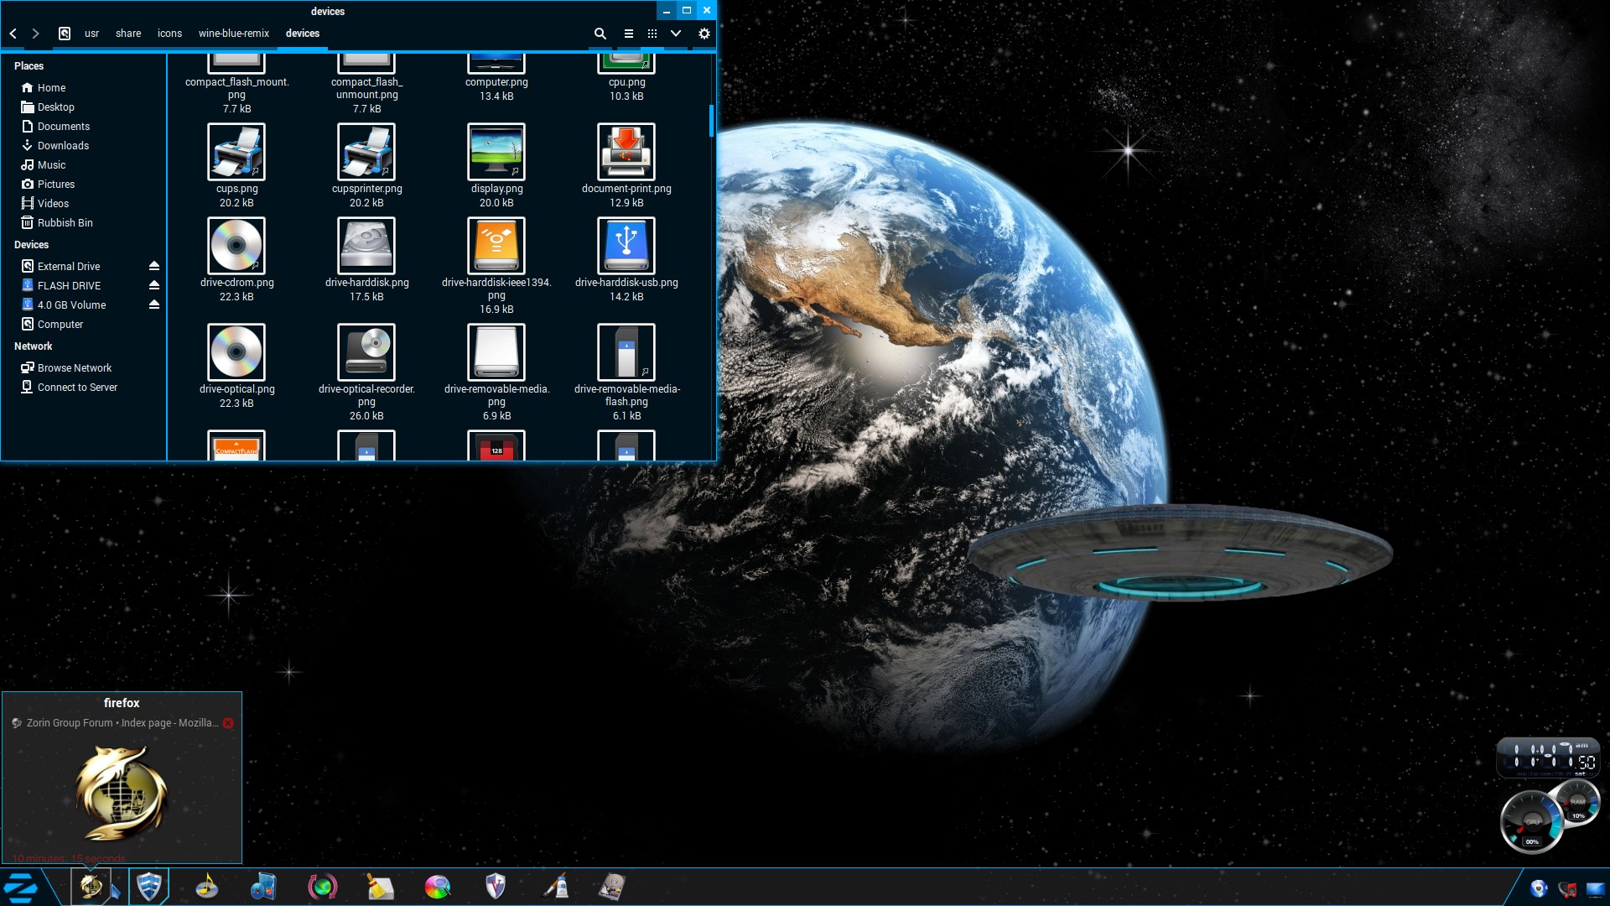Open file manager settings gear menu
This screenshot has height=906, width=1610.
[704, 34]
